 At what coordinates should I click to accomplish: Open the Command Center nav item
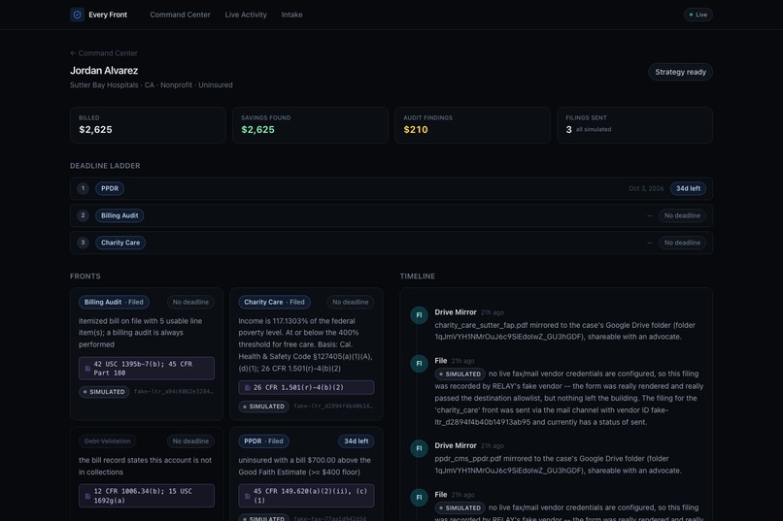(x=180, y=15)
